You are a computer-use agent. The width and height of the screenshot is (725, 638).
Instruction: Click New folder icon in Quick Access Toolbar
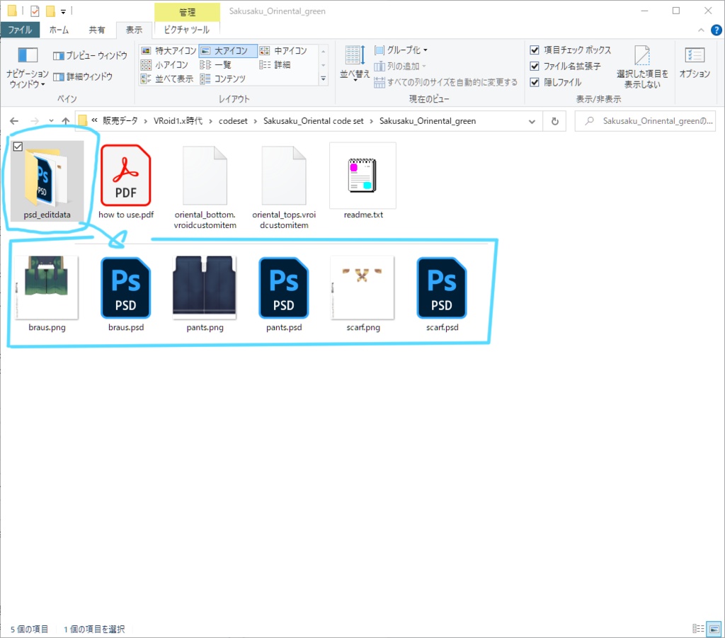tap(50, 11)
